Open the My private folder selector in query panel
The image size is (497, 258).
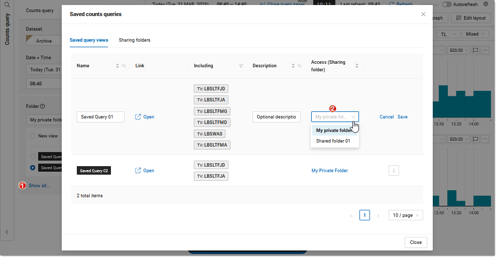click(x=44, y=120)
